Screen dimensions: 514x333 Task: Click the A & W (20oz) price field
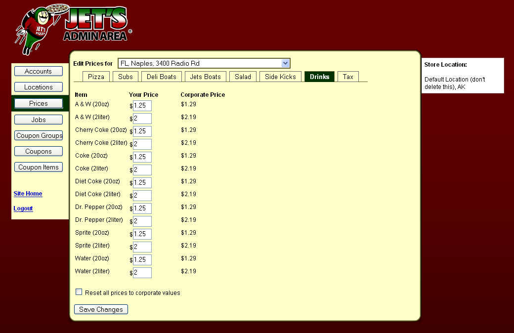pos(142,106)
